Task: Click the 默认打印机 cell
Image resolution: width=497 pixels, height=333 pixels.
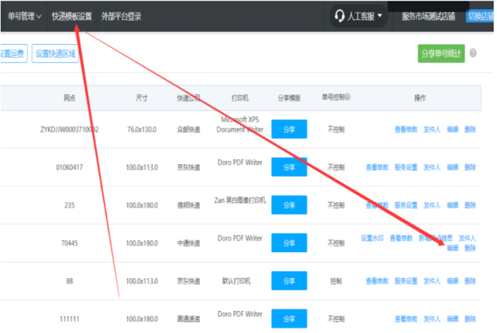Action: coord(236,281)
